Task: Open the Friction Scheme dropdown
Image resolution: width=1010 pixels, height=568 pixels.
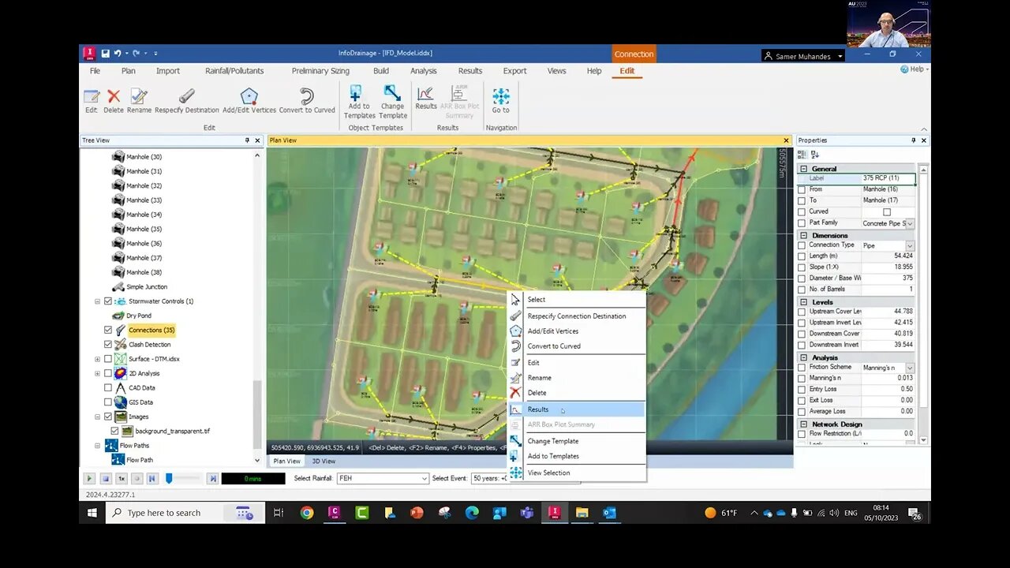Action: pyautogui.click(x=910, y=368)
